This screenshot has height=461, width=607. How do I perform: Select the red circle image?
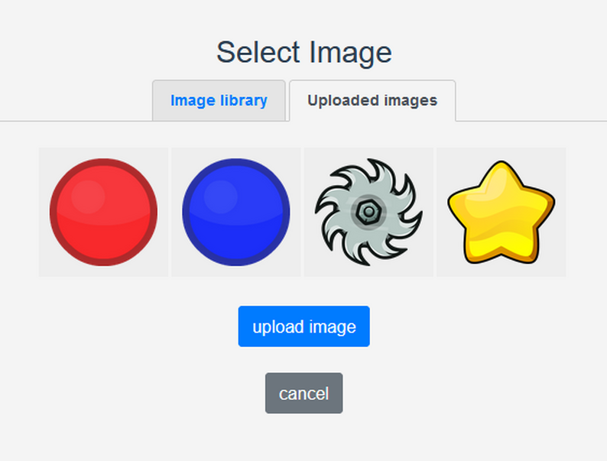103,212
